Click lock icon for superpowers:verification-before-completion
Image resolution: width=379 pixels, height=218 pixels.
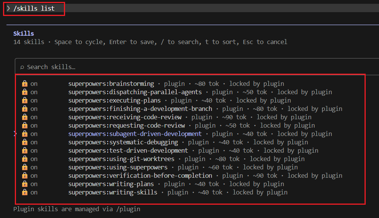pyautogui.click(x=25, y=175)
